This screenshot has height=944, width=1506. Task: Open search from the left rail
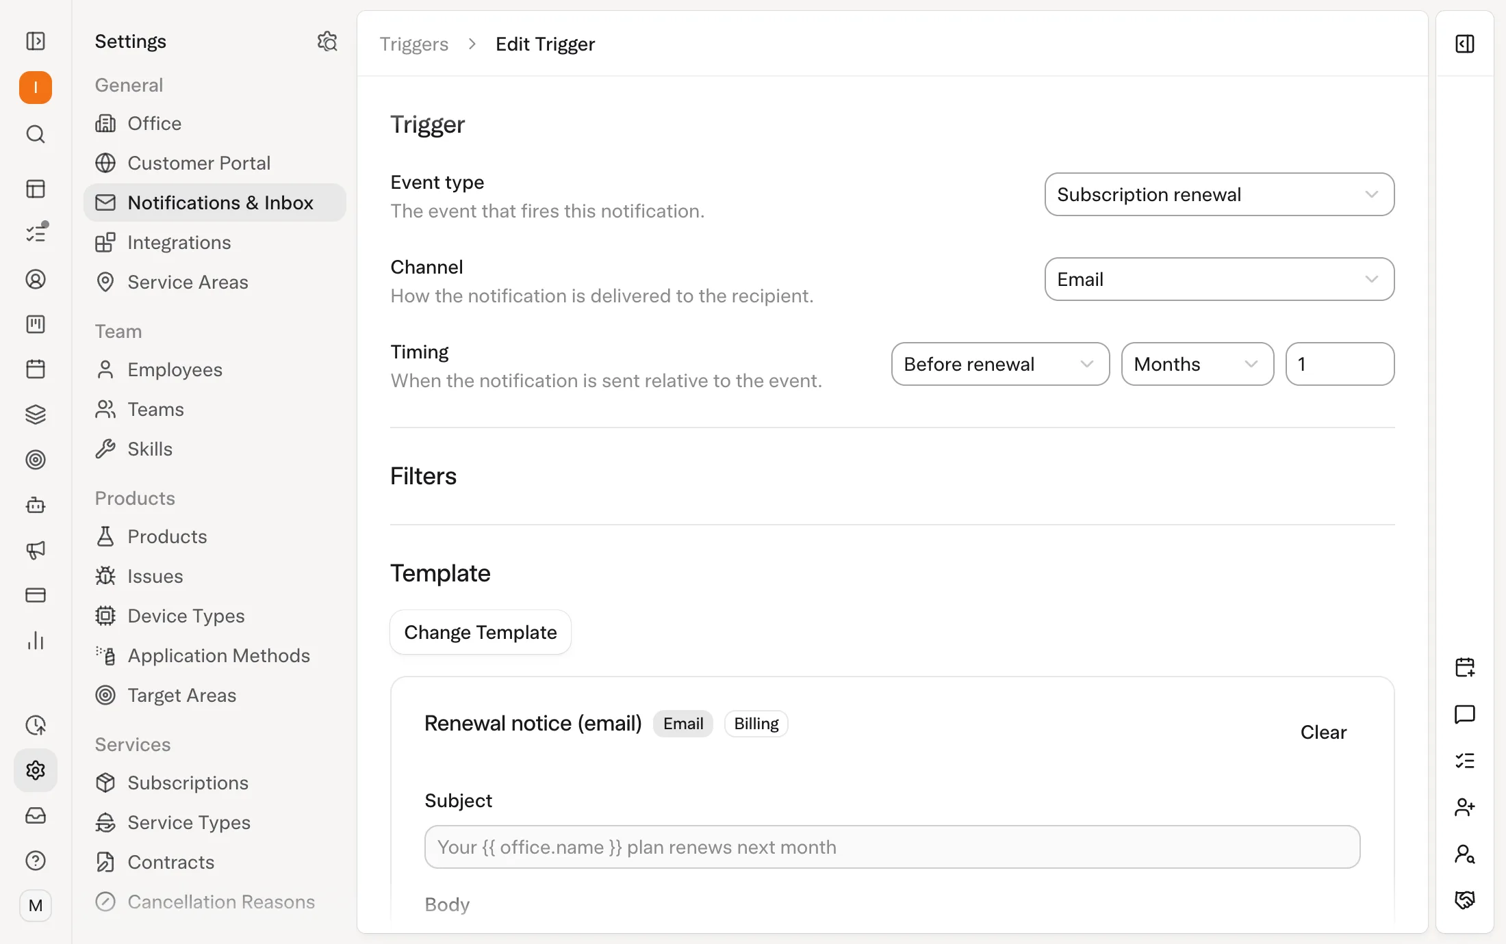coord(36,134)
